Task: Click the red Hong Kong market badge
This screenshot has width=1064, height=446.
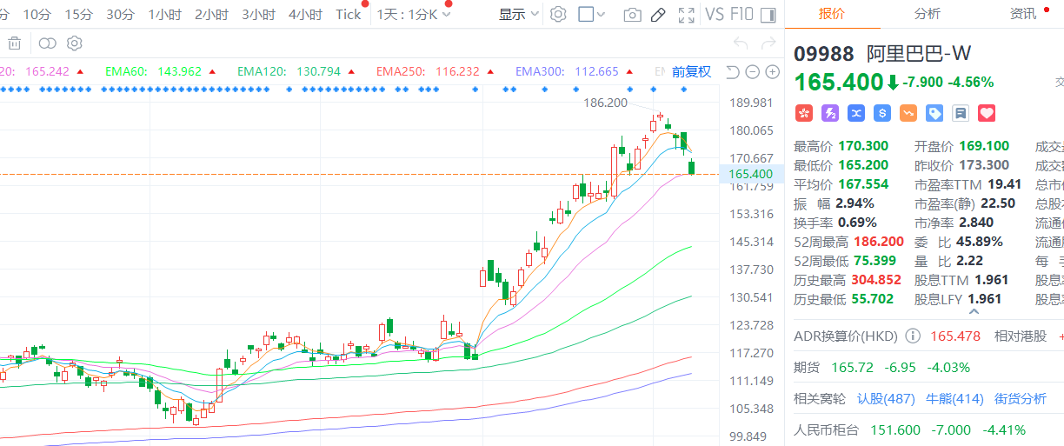Action: pyautogui.click(x=803, y=113)
